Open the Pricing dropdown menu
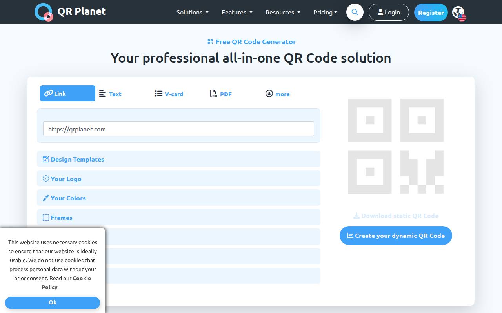The image size is (502, 313). point(325,12)
